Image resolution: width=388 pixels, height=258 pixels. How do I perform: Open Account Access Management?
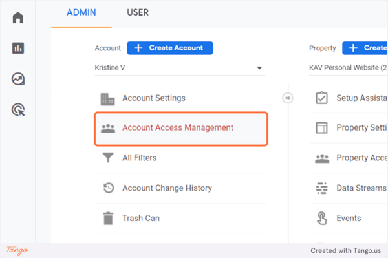(x=181, y=129)
